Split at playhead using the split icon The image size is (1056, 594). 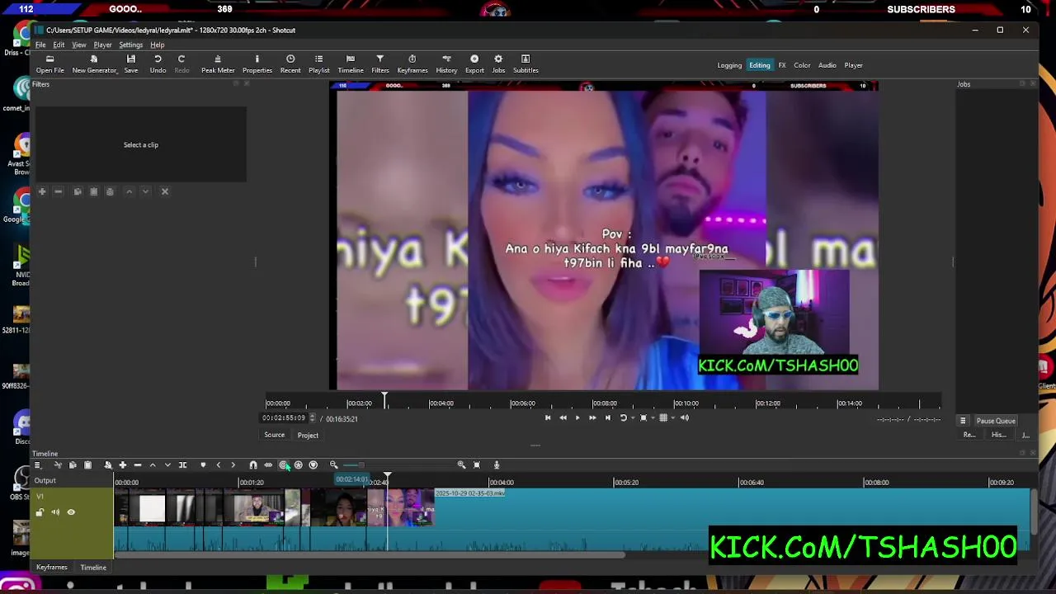pos(182,465)
